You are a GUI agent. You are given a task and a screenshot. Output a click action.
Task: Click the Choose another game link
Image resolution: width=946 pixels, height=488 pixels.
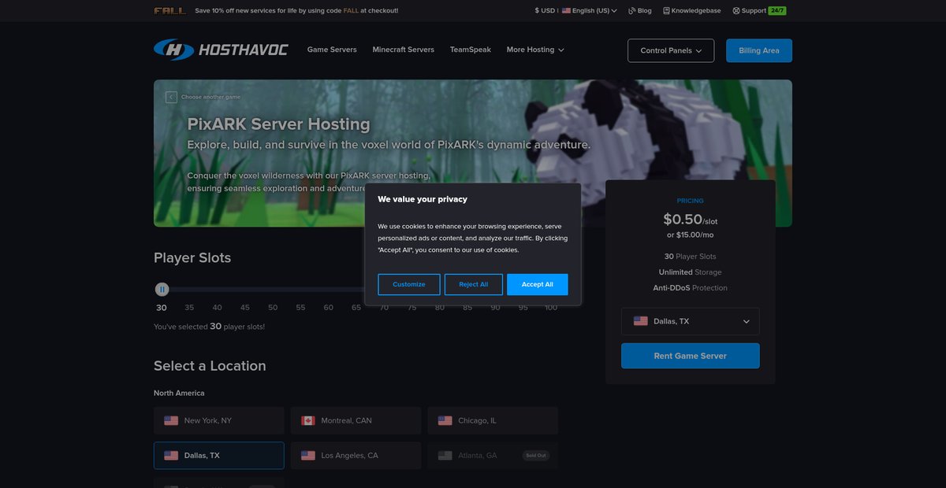(210, 97)
